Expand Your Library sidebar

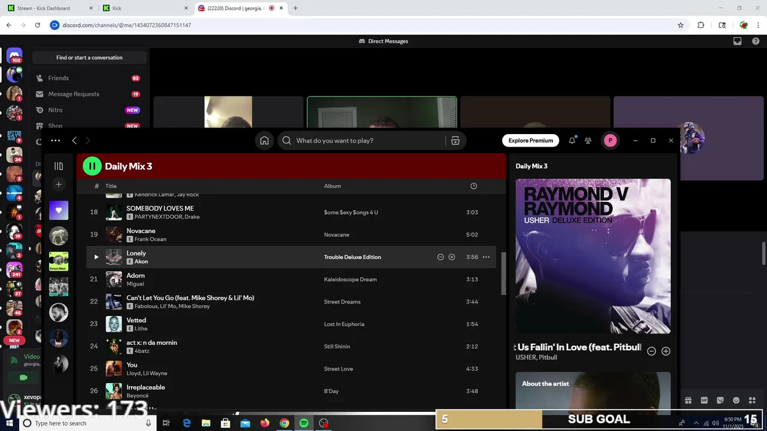pos(59,166)
